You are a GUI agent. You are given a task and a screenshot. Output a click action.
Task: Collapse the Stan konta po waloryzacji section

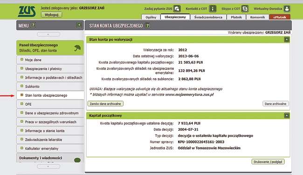click(287, 40)
